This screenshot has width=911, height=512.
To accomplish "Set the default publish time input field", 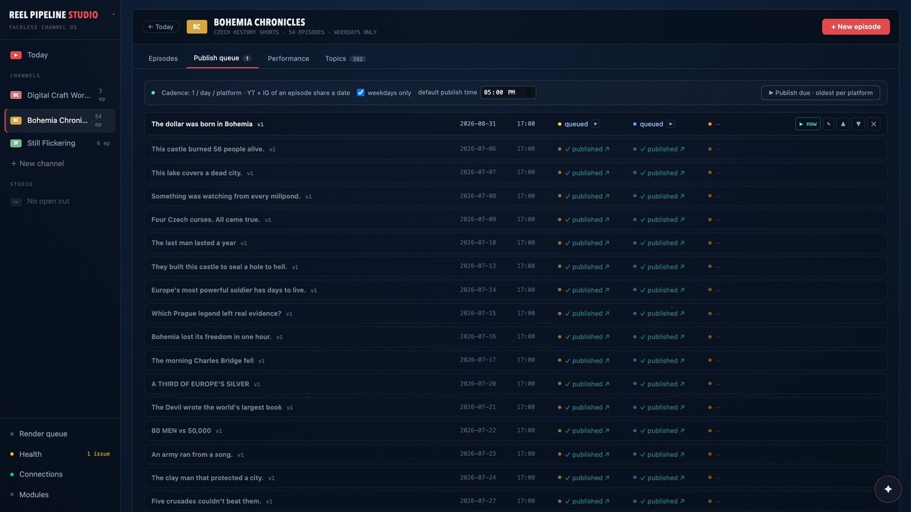I will 508,93.
